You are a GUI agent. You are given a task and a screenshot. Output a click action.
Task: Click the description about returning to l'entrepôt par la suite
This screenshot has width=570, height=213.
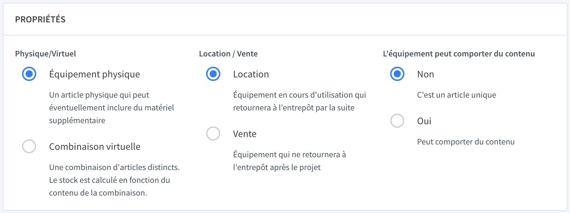pos(300,101)
